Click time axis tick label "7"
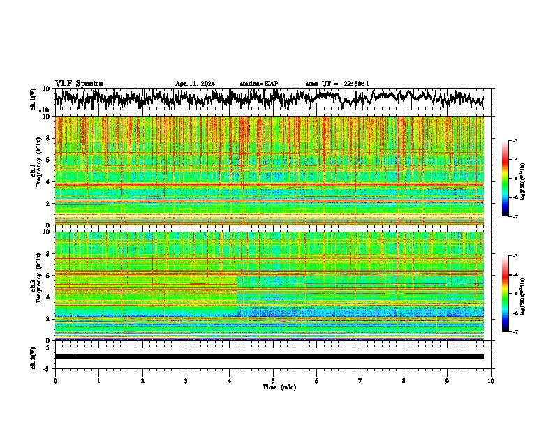This screenshot has width=553, height=427. (x=360, y=381)
